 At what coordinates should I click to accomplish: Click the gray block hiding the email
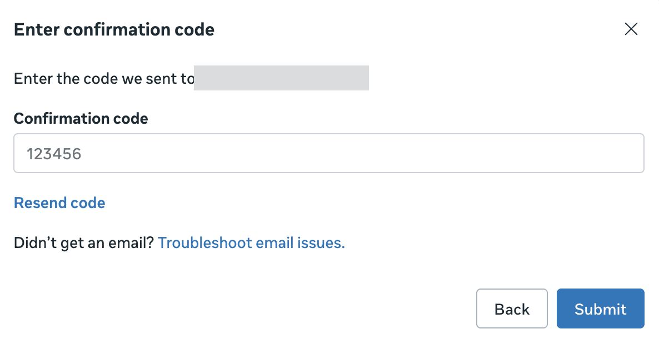(281, 78)
